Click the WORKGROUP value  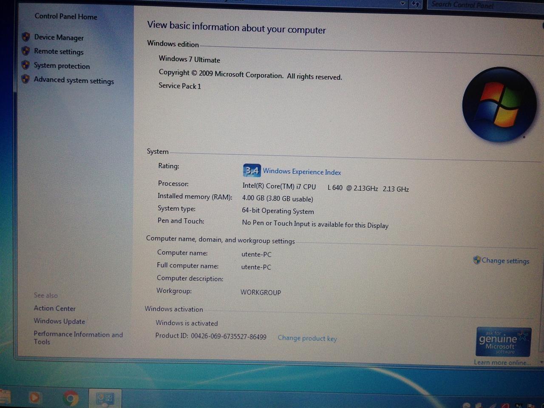(x=261, y=292)
